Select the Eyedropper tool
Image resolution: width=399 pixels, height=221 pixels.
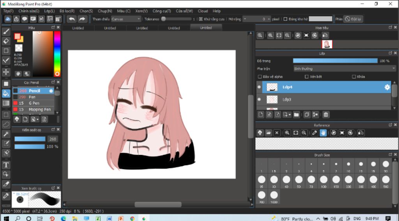6,196
